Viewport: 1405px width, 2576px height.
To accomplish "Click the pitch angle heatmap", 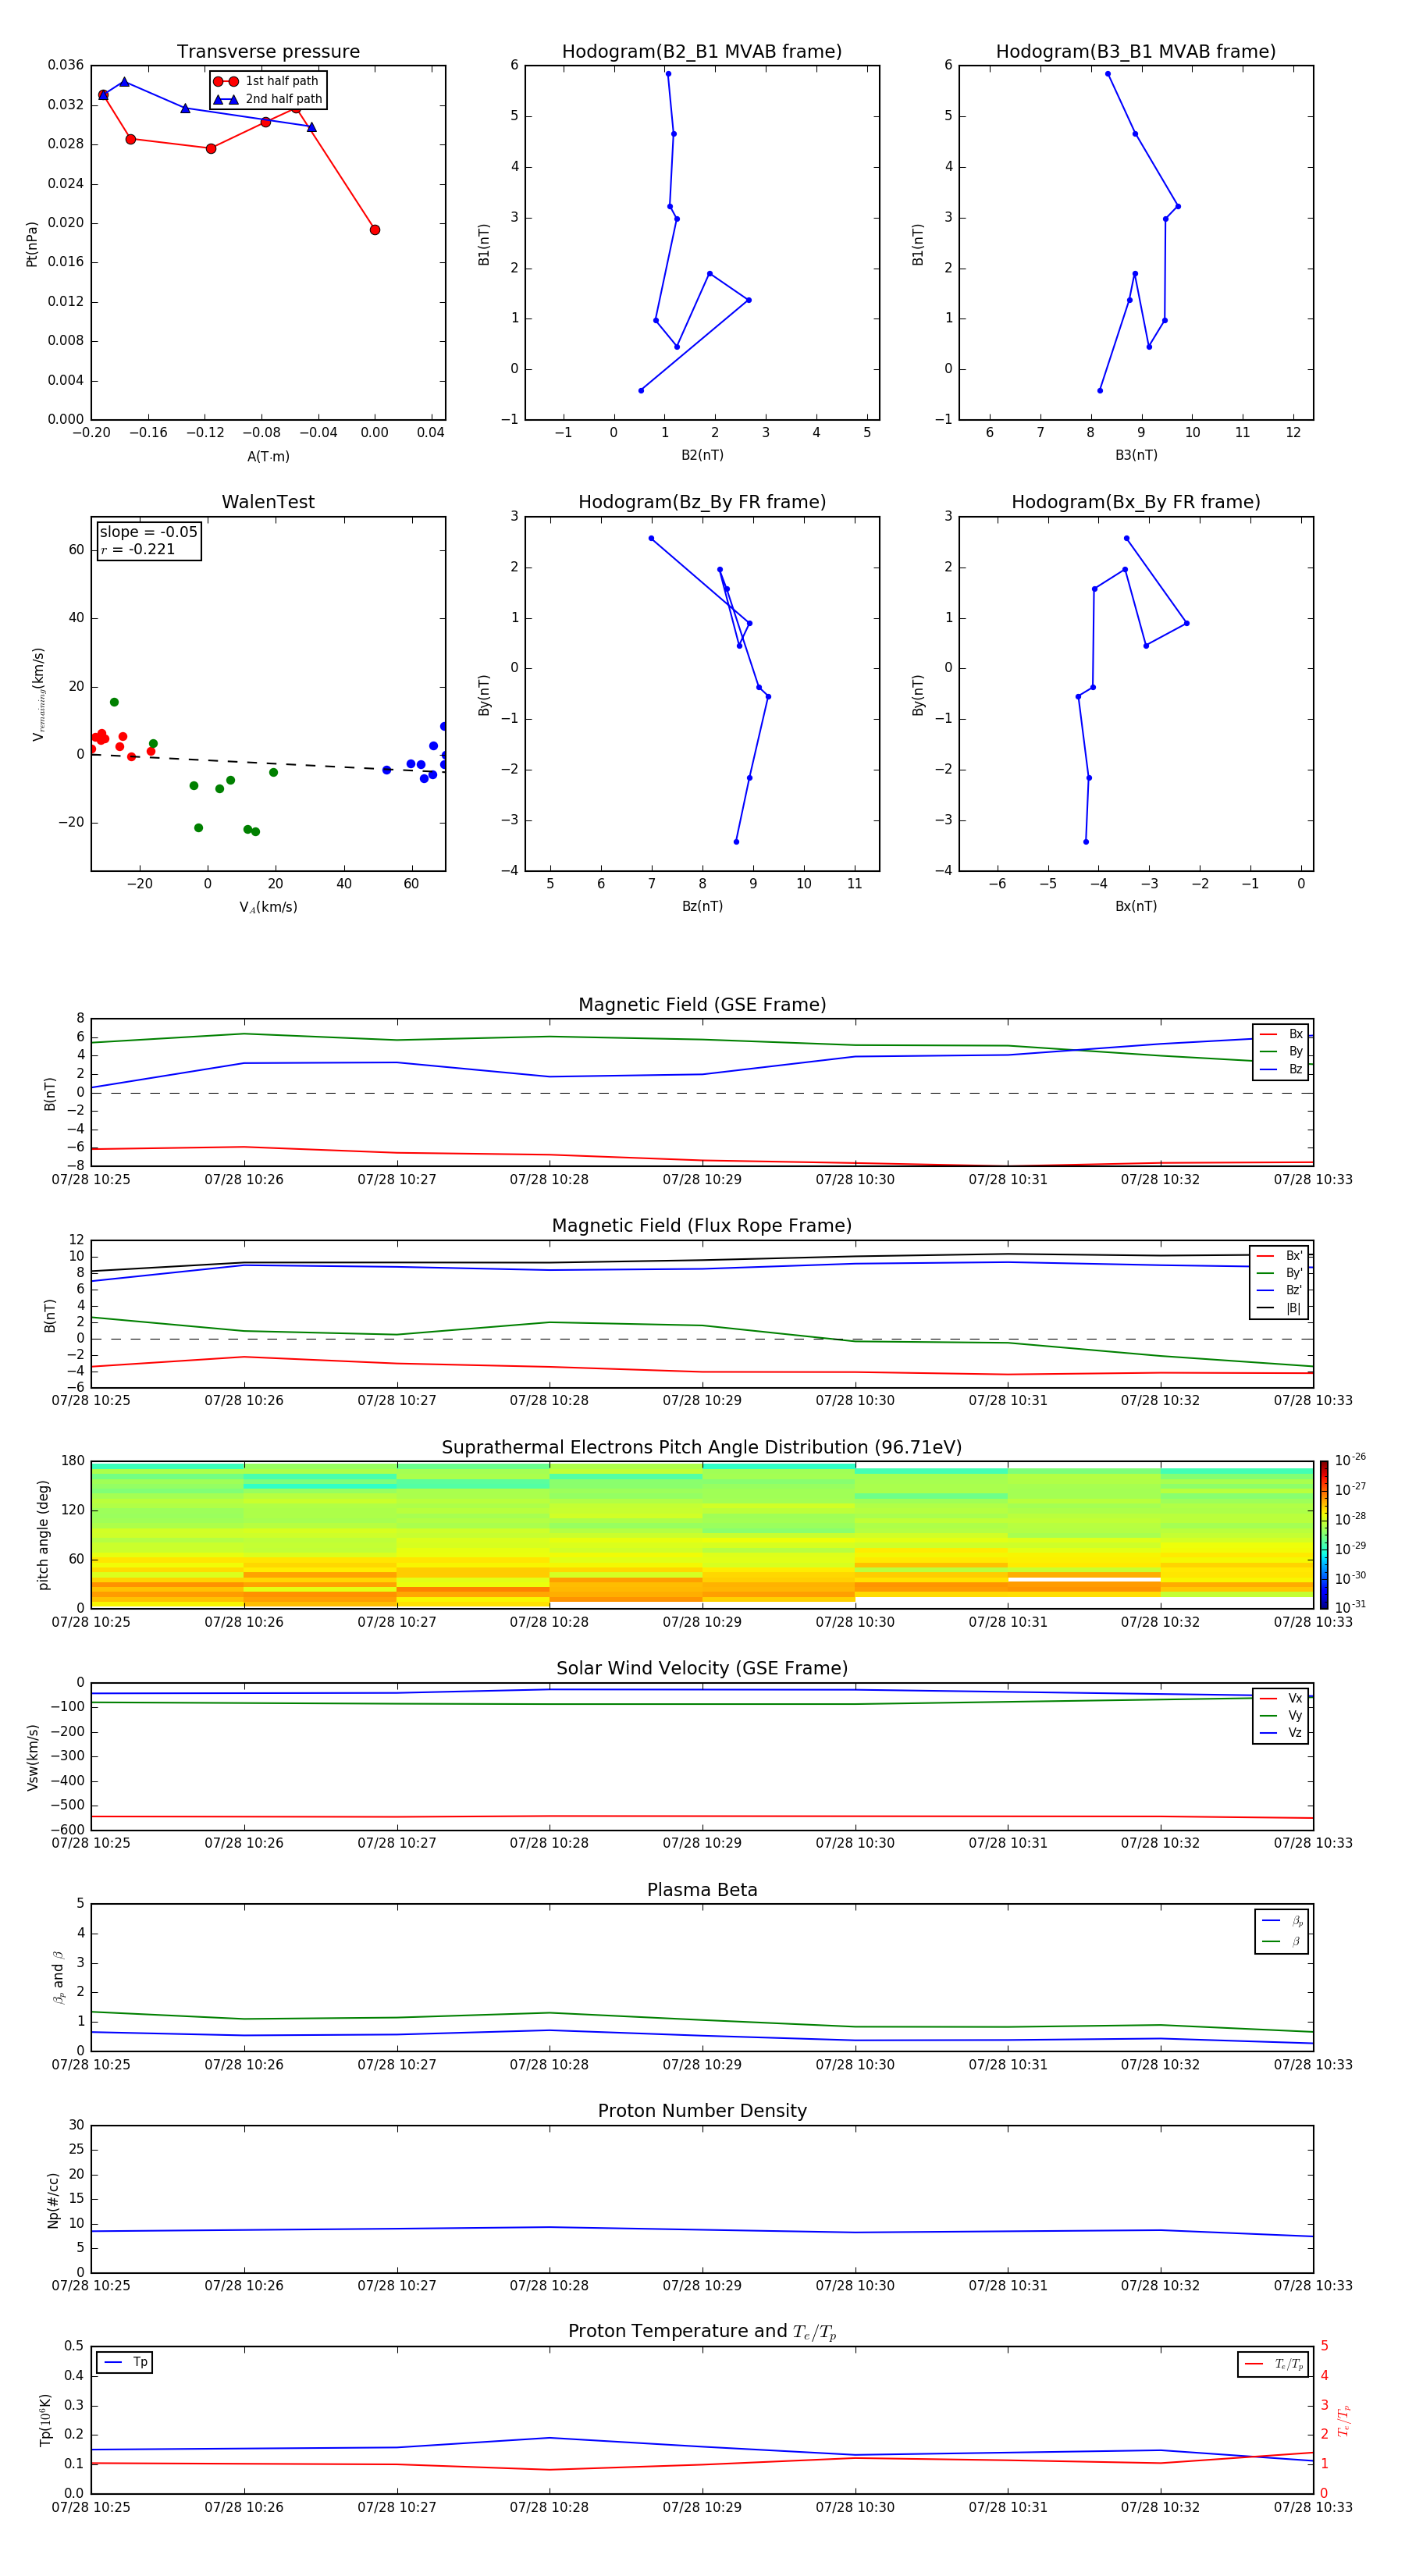I will pyautogui.click(x=702, y=1535).
